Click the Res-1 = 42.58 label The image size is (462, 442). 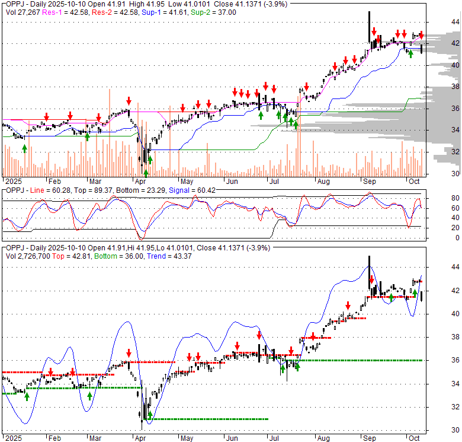[66, 12]
